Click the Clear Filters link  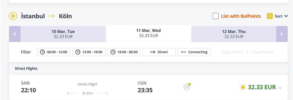[x=262, y=52]
